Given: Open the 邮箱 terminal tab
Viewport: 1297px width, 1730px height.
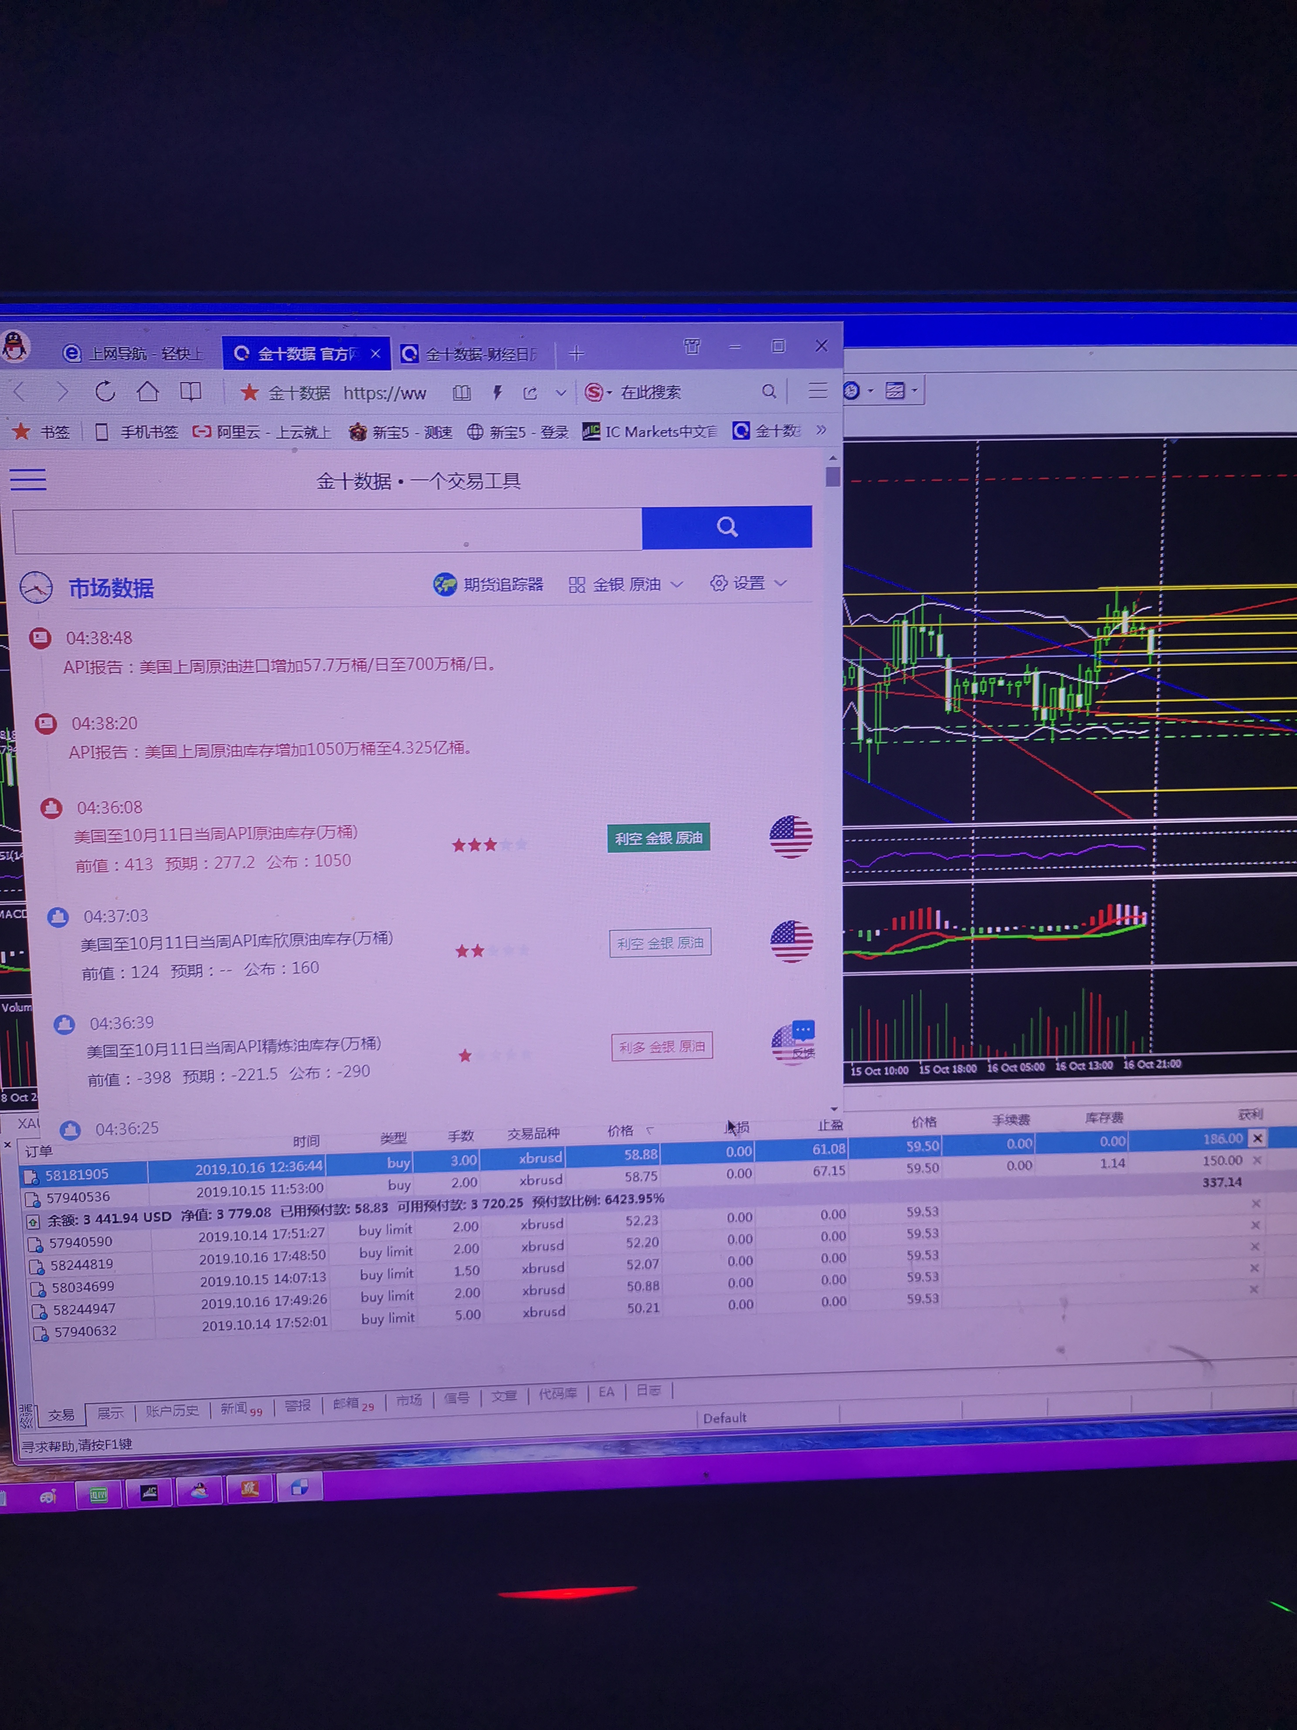Looking at the screenshot, I should pyautogui.click(x=353, y=1404).
